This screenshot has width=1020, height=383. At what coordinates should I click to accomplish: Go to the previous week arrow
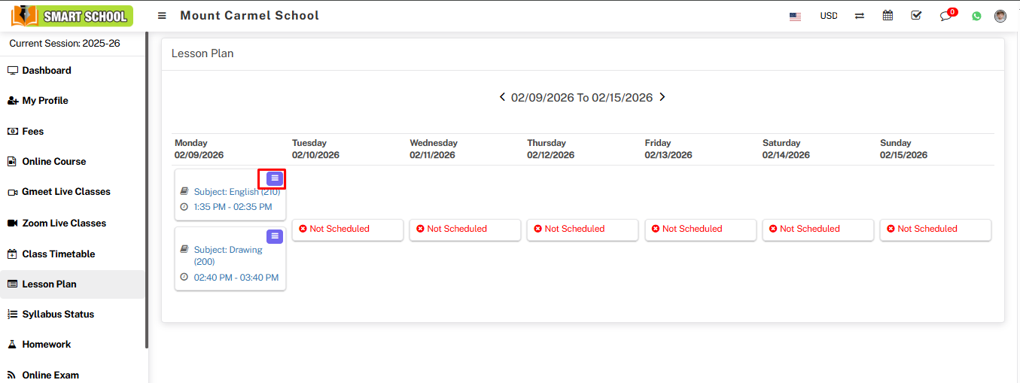tap(502, 97)
